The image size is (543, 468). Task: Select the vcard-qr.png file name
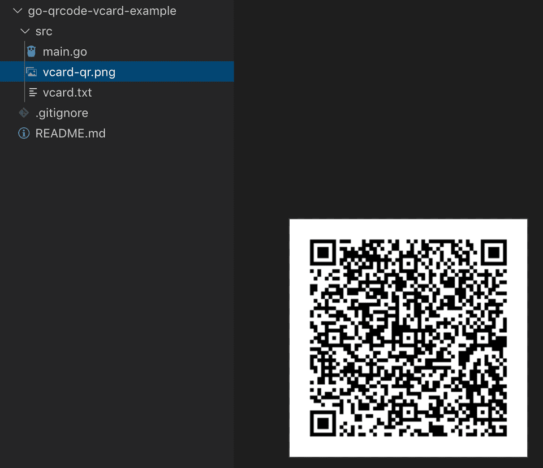click(x=79, y=72)
